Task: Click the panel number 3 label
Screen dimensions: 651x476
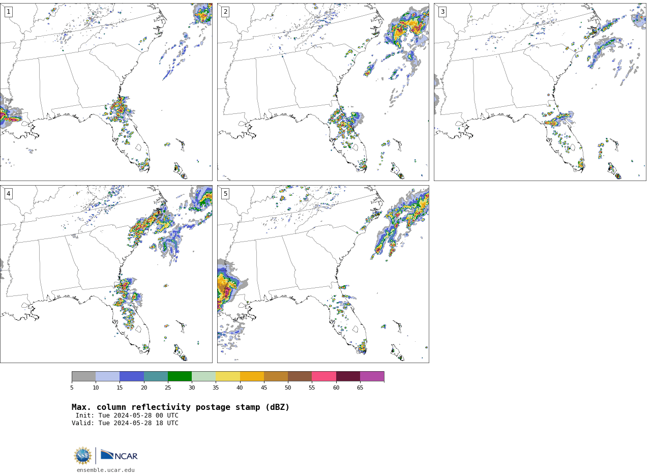Action: [442, 12]
